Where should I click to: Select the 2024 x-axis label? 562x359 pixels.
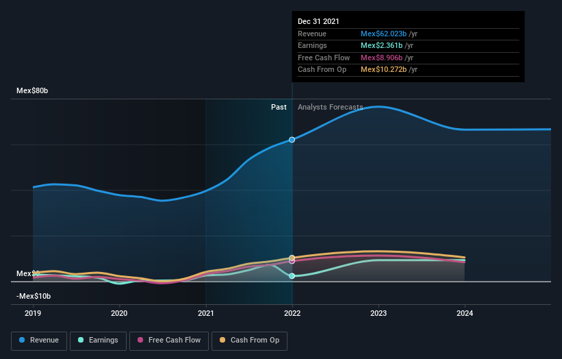(465, 313)
